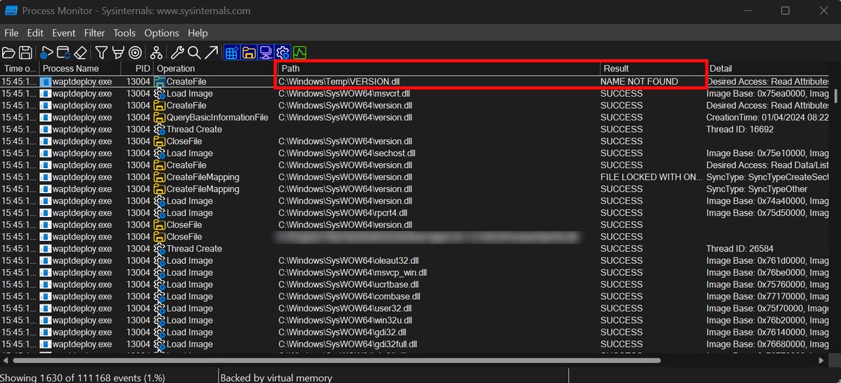Toggle Show Profiling Events filter

click(300, 53)
